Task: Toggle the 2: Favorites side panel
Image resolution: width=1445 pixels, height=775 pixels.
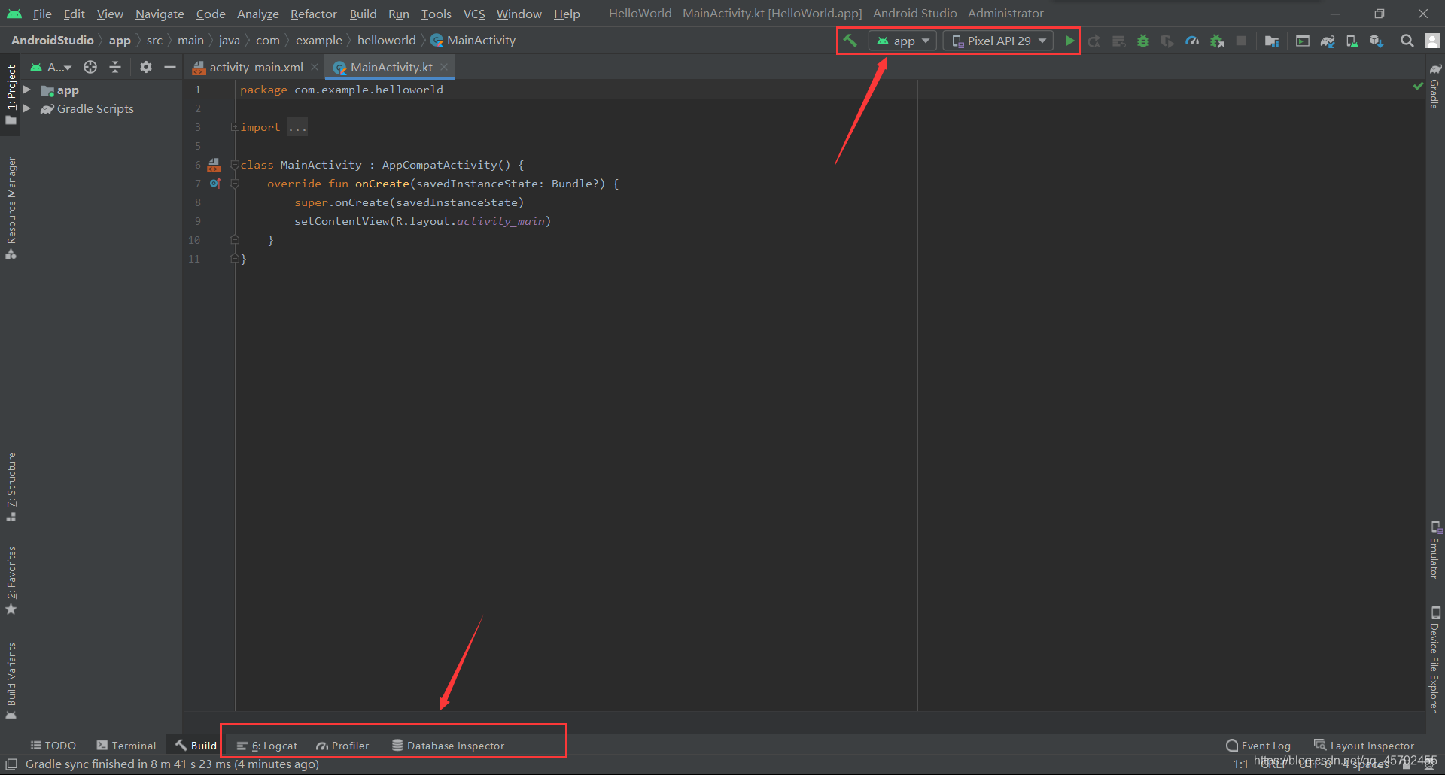Action: click(x=11, y=580)
